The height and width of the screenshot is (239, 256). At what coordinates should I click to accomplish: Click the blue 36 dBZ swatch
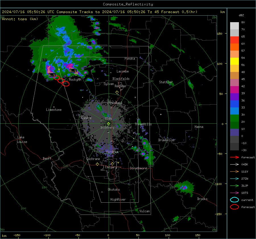(x=234, y=104)
